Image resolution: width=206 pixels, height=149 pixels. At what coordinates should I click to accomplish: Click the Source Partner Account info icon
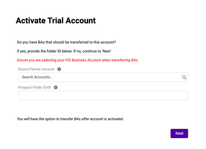[59, 69]
